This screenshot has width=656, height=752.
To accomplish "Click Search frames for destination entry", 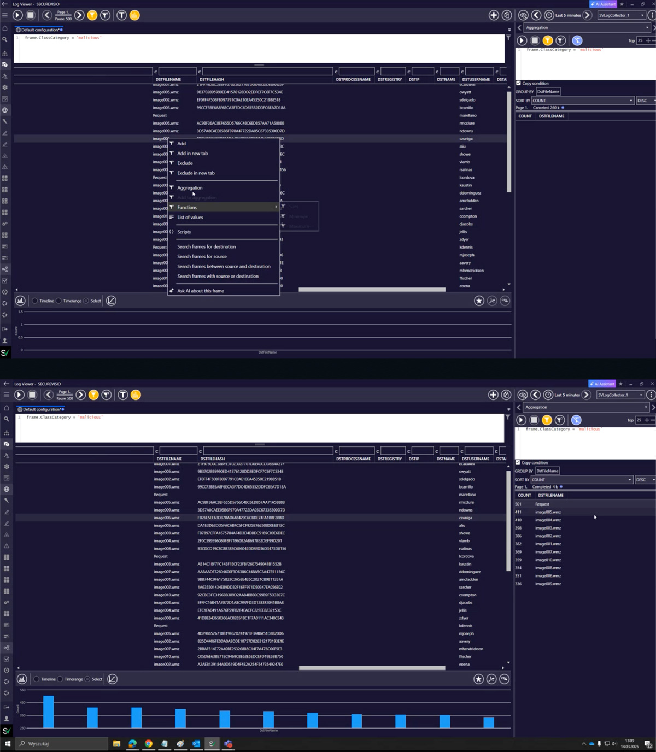I will coord(207,246).
